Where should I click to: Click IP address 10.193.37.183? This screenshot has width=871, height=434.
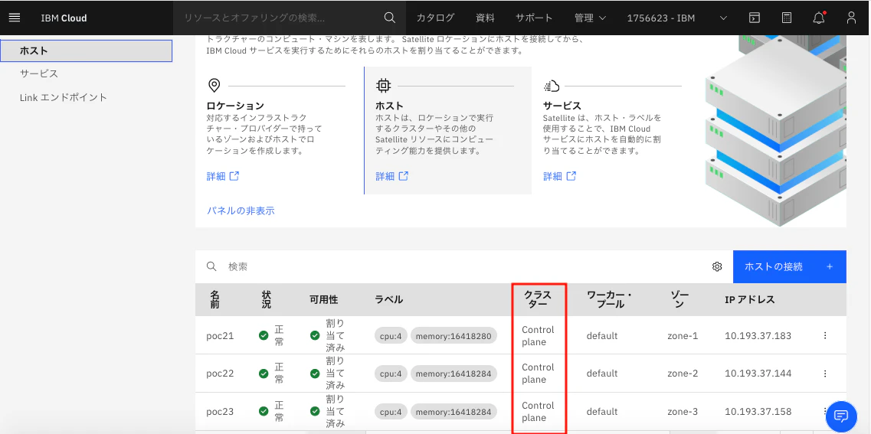[758, 336]
